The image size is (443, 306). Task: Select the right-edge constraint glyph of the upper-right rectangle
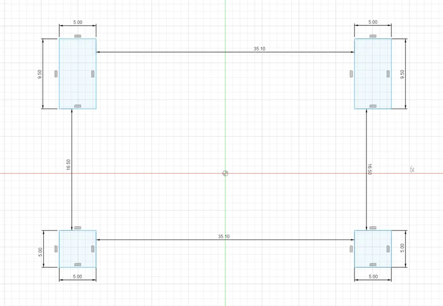388,73
